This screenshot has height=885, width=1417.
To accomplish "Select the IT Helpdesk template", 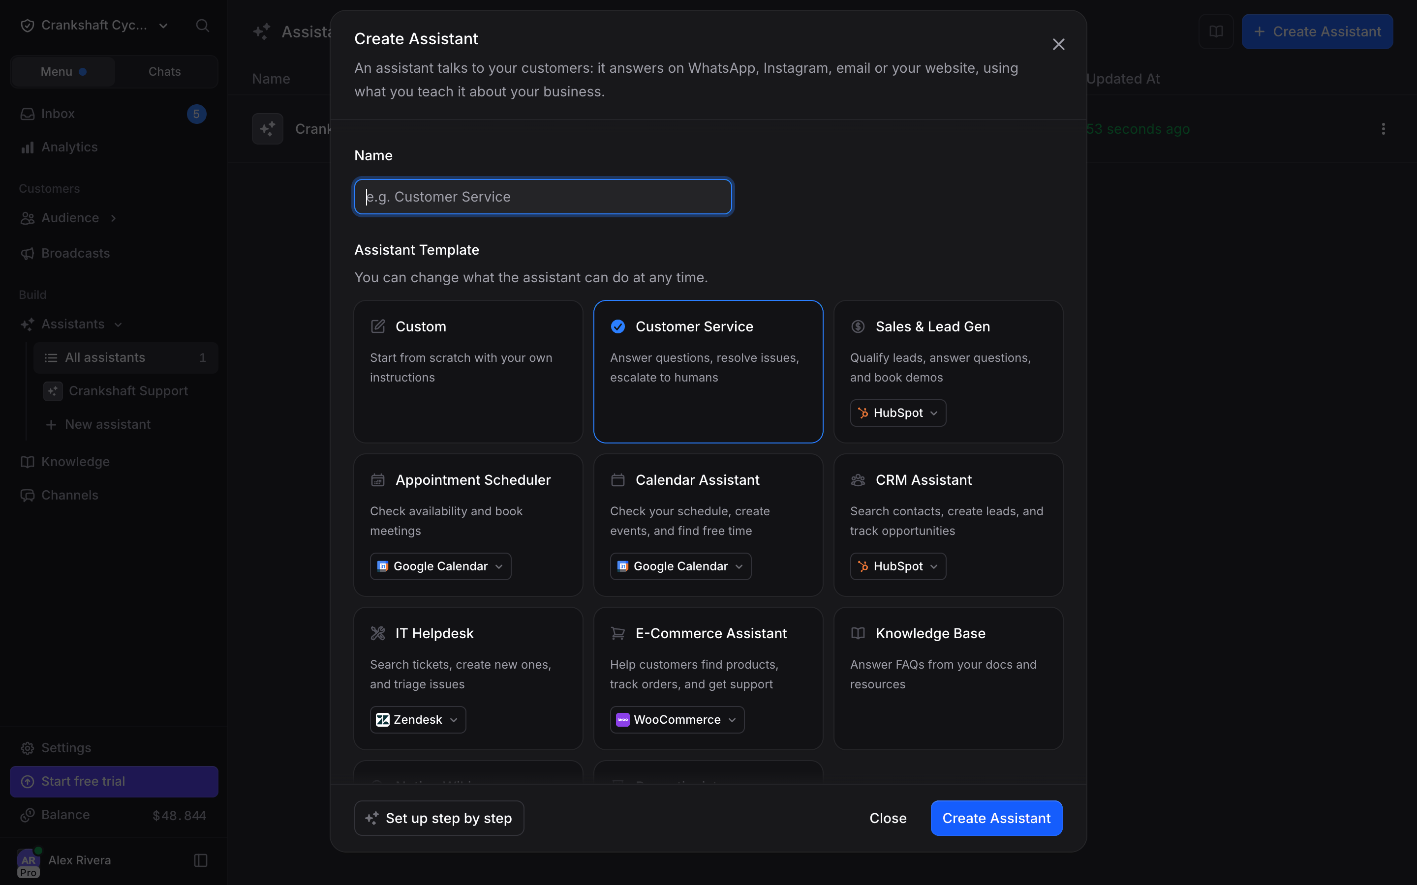I will [468, 678].
